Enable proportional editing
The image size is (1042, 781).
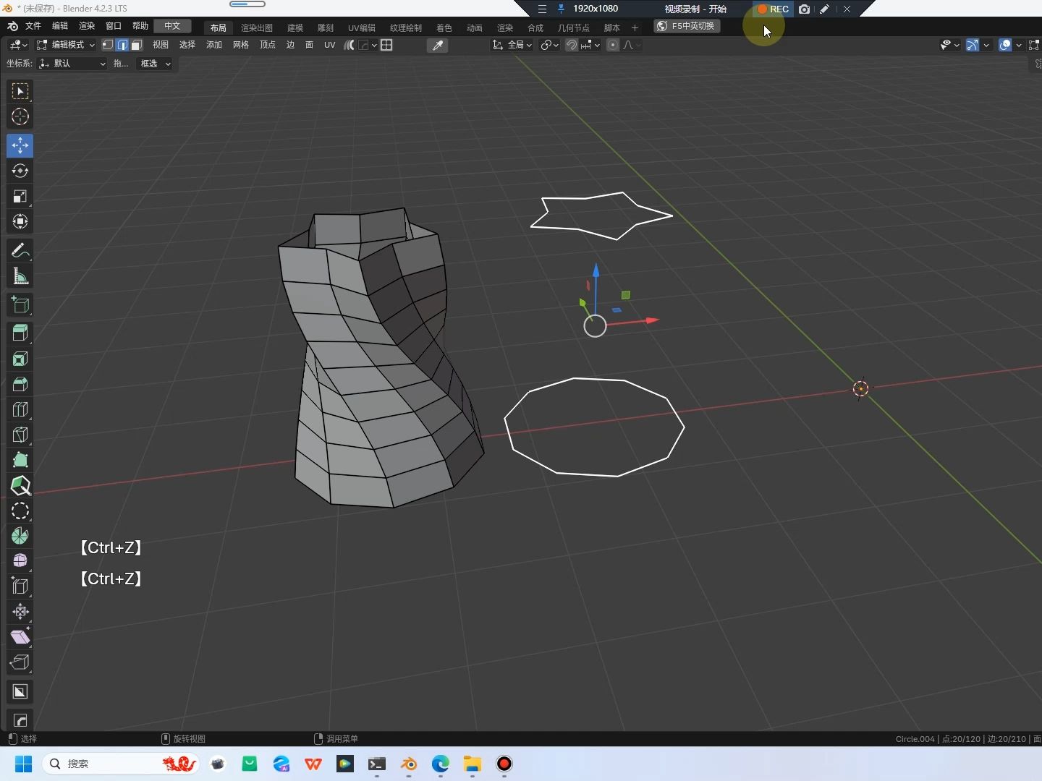coord(612,45)
